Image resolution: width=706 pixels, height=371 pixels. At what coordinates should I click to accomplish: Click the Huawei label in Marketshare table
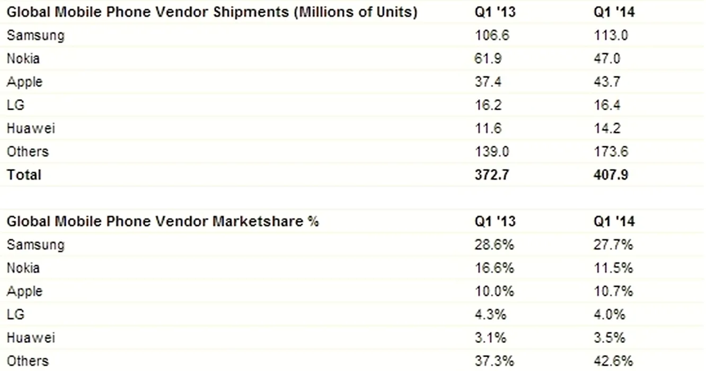[31, 338]
